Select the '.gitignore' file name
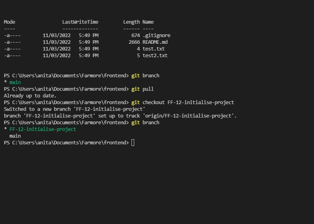The height and width of the screenshot is (224, 314). click(156, 35)
